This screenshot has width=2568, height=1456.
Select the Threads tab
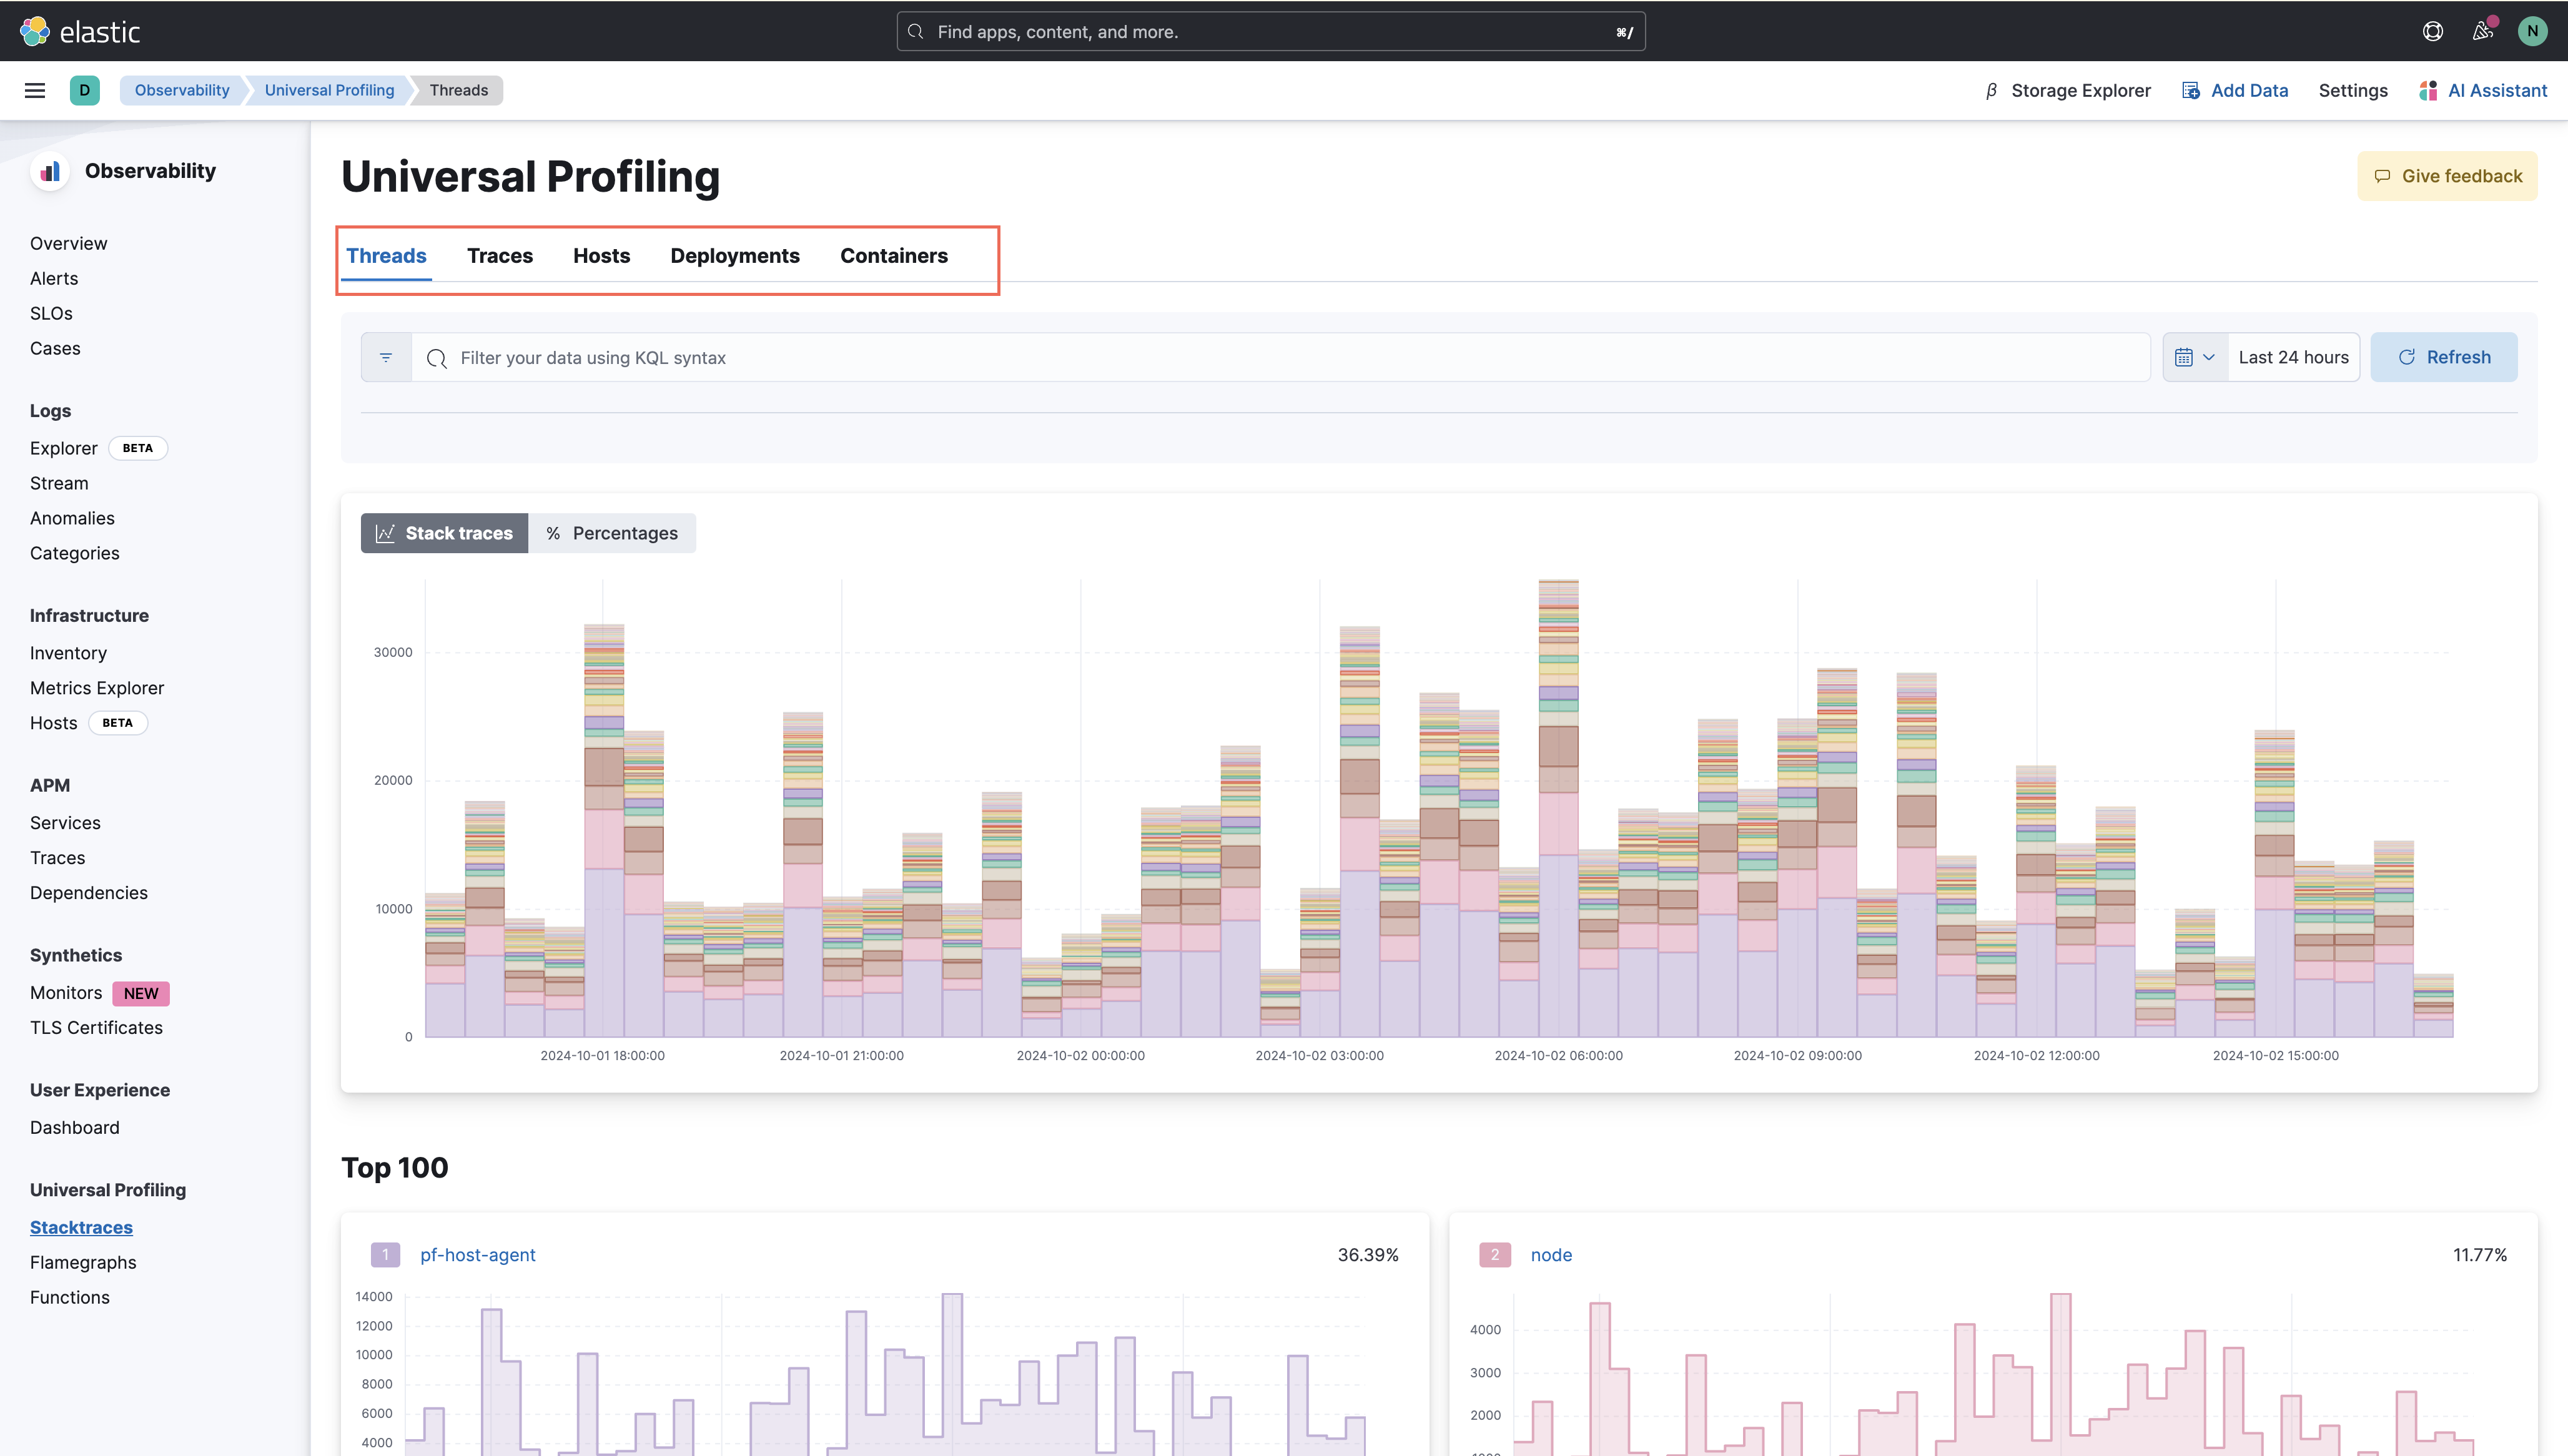pos(386,256)
